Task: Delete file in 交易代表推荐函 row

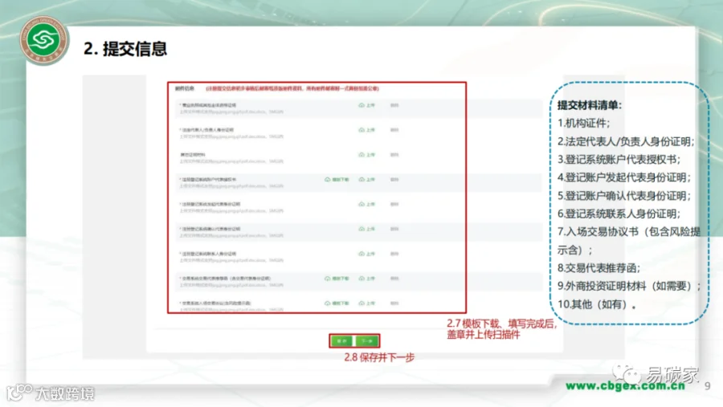Action: 394,279
